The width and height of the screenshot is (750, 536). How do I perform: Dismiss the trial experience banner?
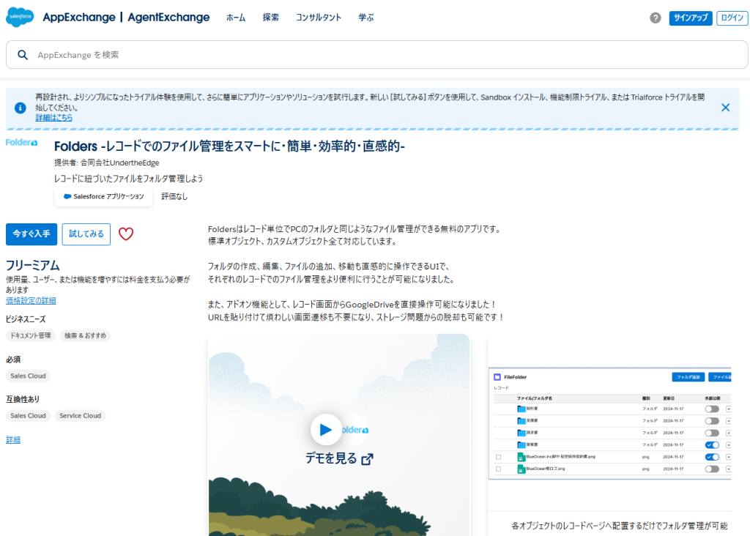point(725,108)
